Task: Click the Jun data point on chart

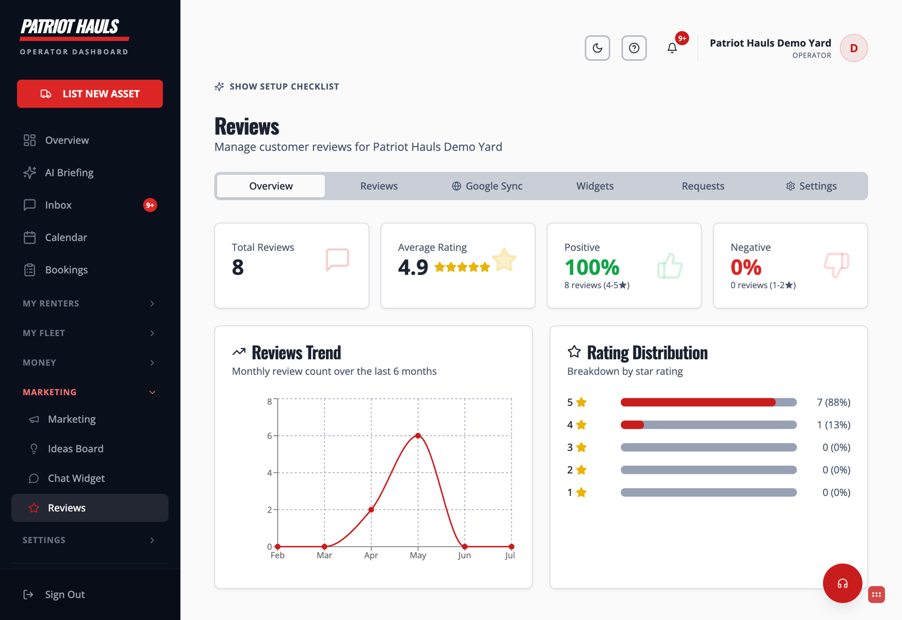Action: pyautogui.click(x=465, y=547)
